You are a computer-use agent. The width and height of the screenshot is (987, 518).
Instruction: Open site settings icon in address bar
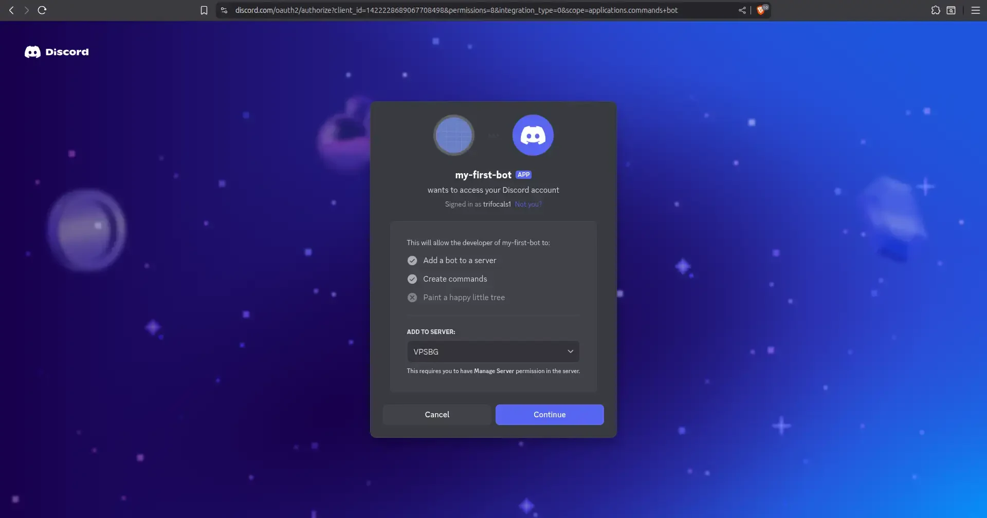(224, 10)
